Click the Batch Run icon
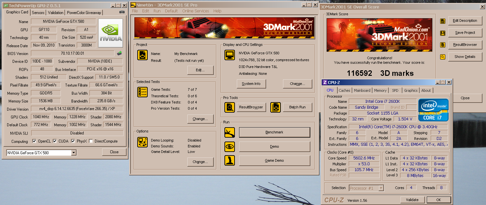 tap(276, 107)
